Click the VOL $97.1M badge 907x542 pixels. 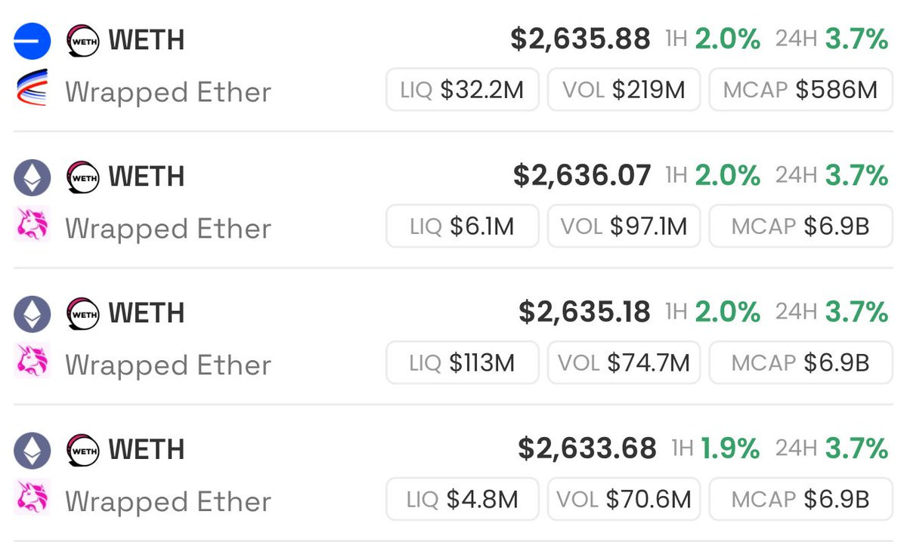point(624,226)
